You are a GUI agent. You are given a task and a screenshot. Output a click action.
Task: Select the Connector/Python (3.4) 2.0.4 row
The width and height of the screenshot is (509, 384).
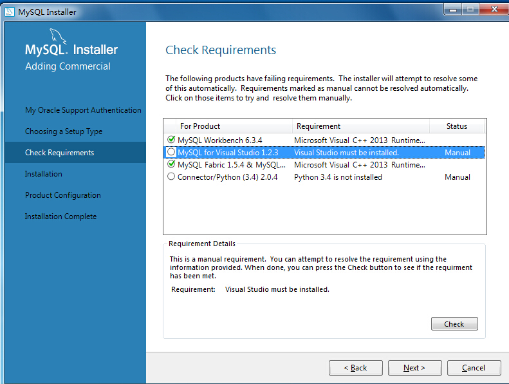[x=324, y=177]
